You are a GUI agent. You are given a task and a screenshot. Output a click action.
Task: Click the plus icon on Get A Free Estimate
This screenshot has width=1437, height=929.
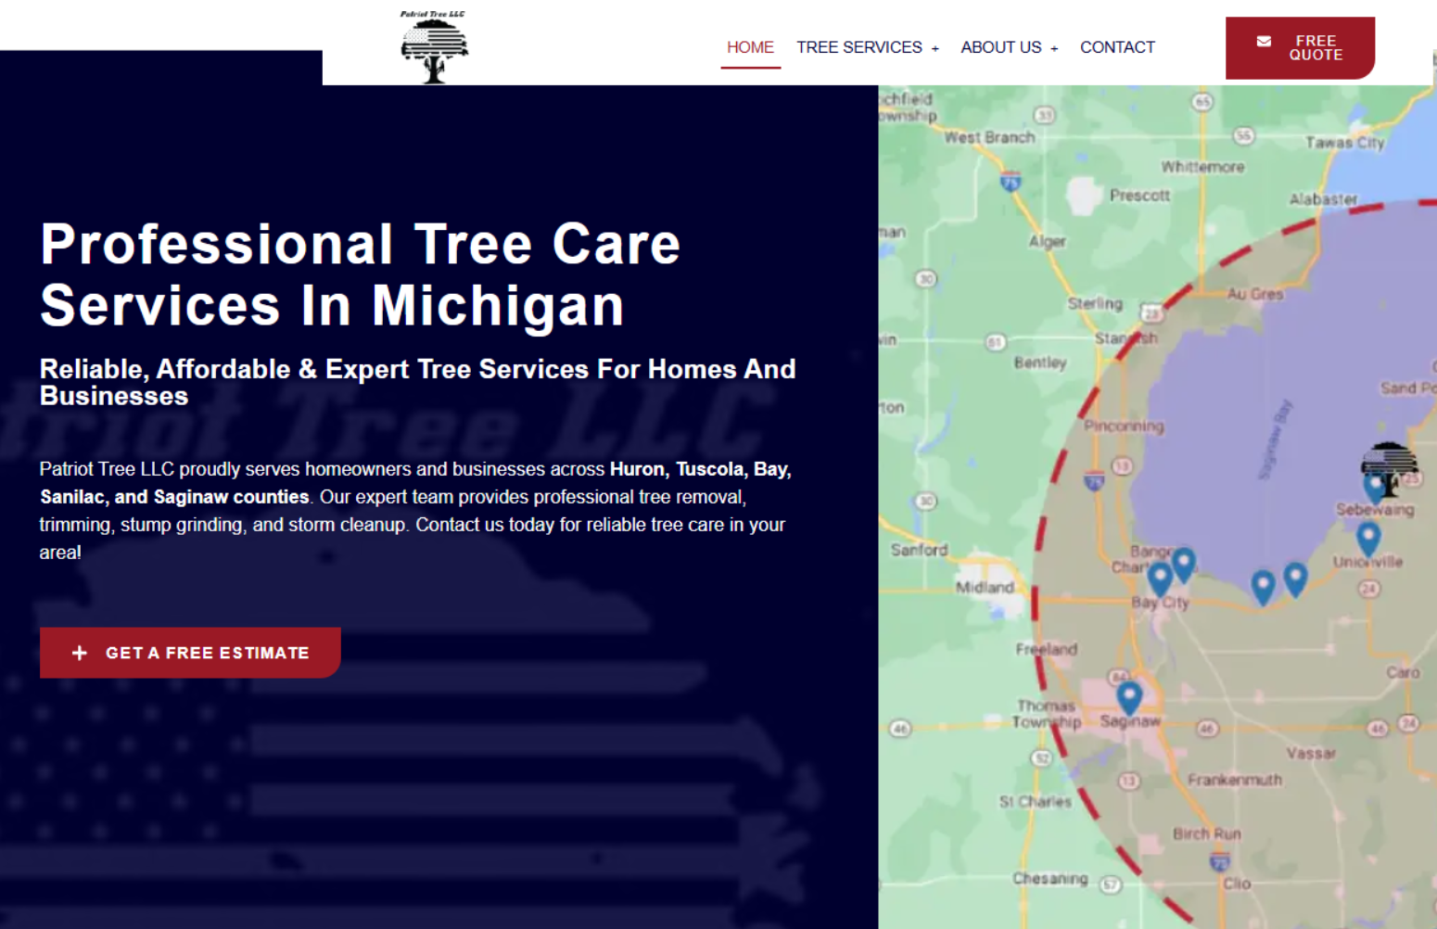tap(80, 653)
